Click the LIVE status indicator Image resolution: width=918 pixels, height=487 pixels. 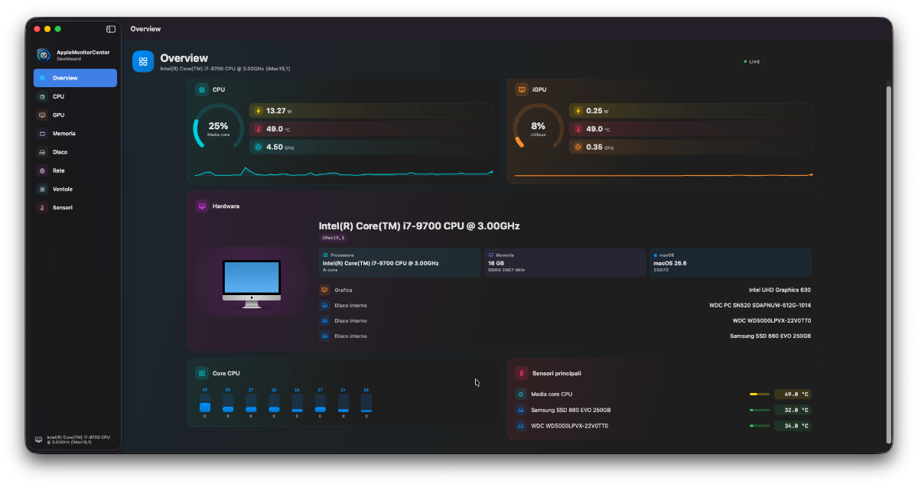[x=752, y=61]
